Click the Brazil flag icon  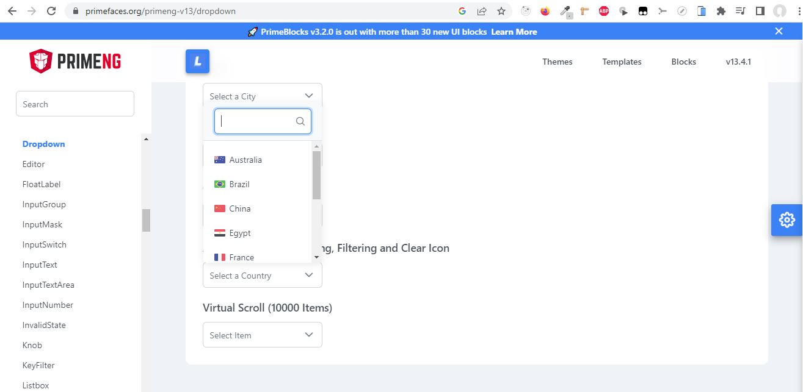coord(219,184)
